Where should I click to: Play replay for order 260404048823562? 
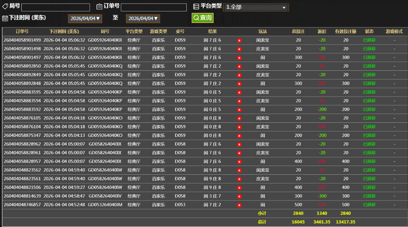tap(239, 170)
